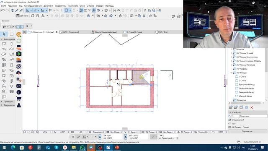Image resolution: width=268 pixels, height=151 pixels.
Task: Click the red delete X in navigator
Action: (252, 107)
